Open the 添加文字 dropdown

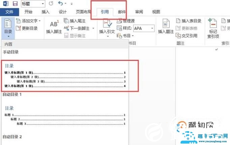pos(28,21)
